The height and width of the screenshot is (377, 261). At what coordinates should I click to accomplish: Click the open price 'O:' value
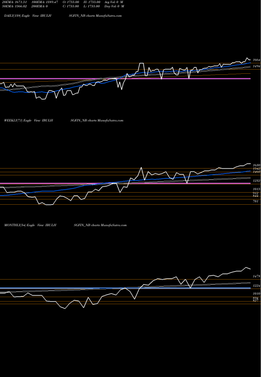pyautogui.click(x=70, y=2)
